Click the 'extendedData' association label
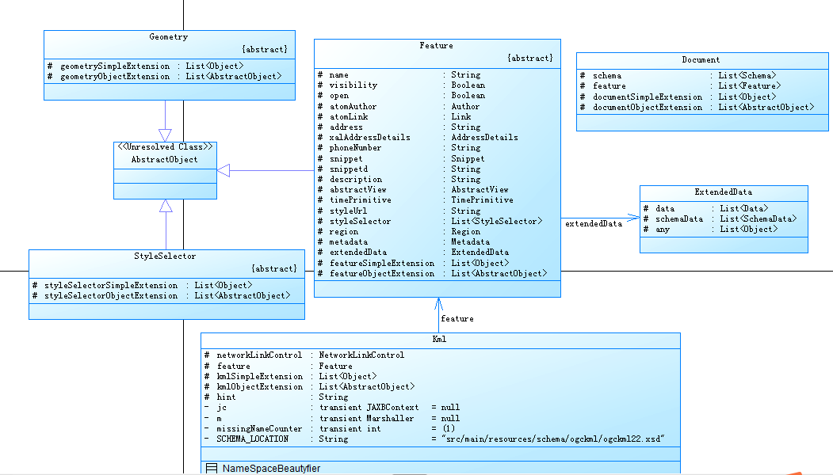This screenshot has width=833, height=475. [594, 224]
